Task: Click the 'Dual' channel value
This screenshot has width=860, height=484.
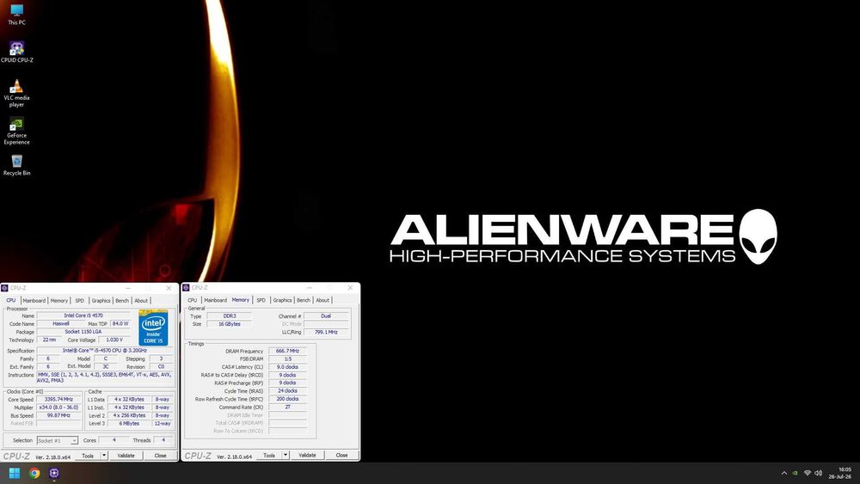Action: tap(326, 316)
